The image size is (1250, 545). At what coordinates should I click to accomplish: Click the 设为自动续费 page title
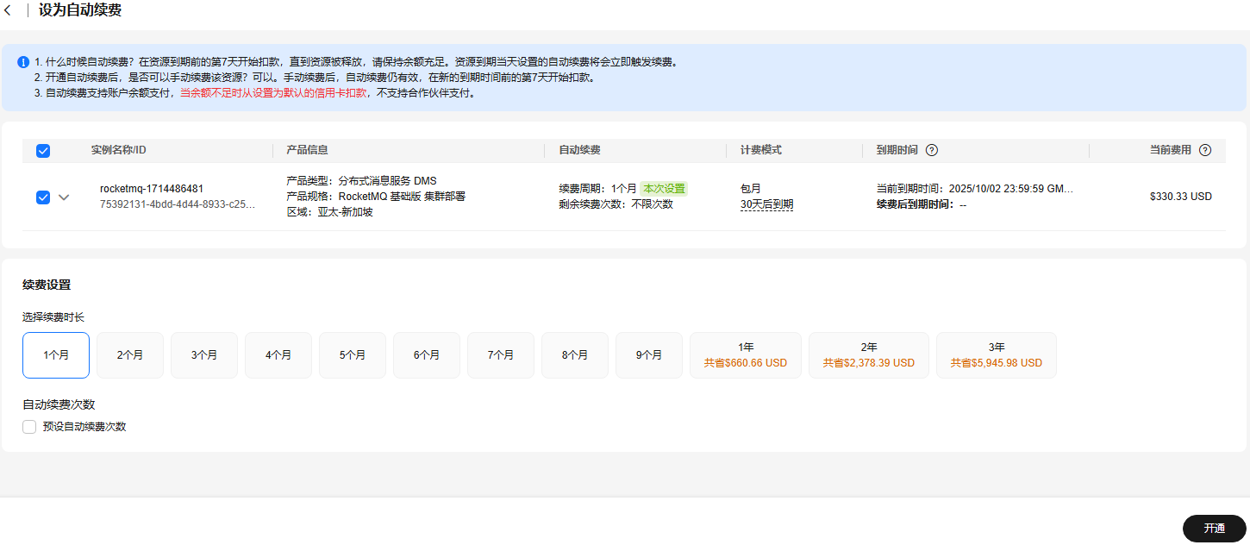pyautogui.click(x=80, y=10)
